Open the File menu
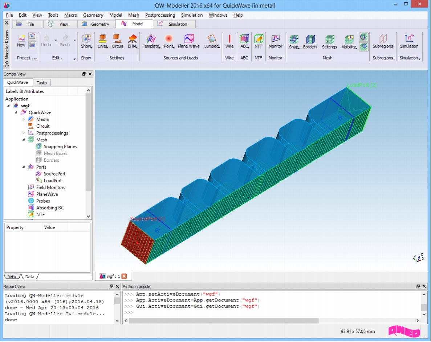The width and height of the screenshot is (431, 342). click(x=9, y=15)
